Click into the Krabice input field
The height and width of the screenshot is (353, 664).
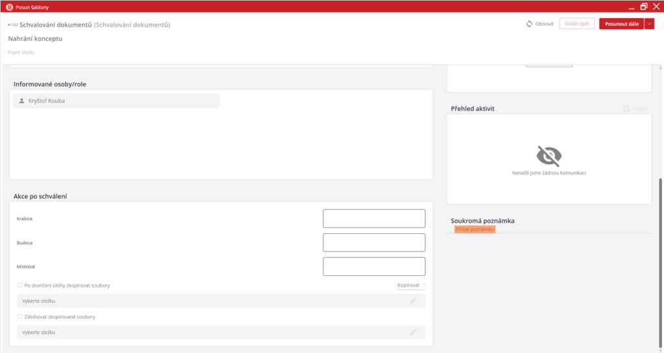coord(373,219)
